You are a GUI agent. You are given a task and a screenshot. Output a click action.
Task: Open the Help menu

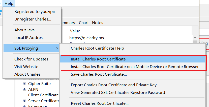(9, 3)
